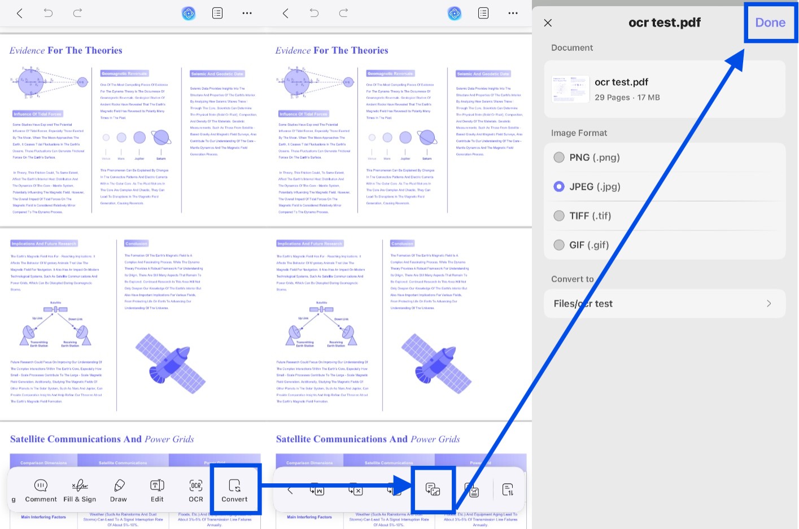Choose convert to Excel icon
This screenshot has height=529, width=799.
click(356, 490)
